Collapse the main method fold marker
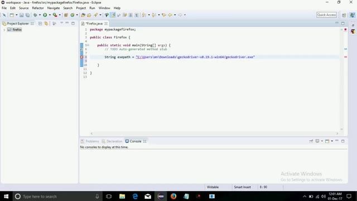The image size is (357, 201). point(88,45)
